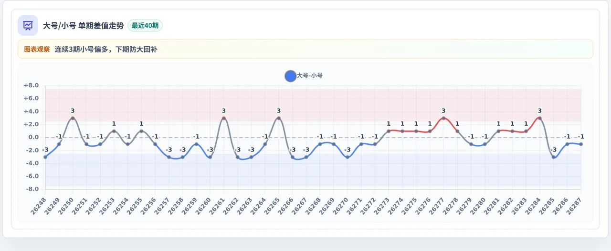Click x-axis label 26282

click(506, 206)
